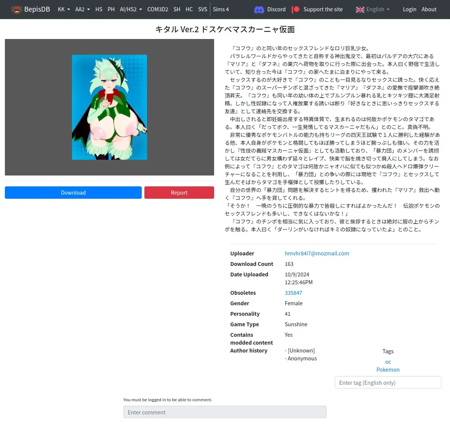Click the BepisDB site name

point(37,9)
